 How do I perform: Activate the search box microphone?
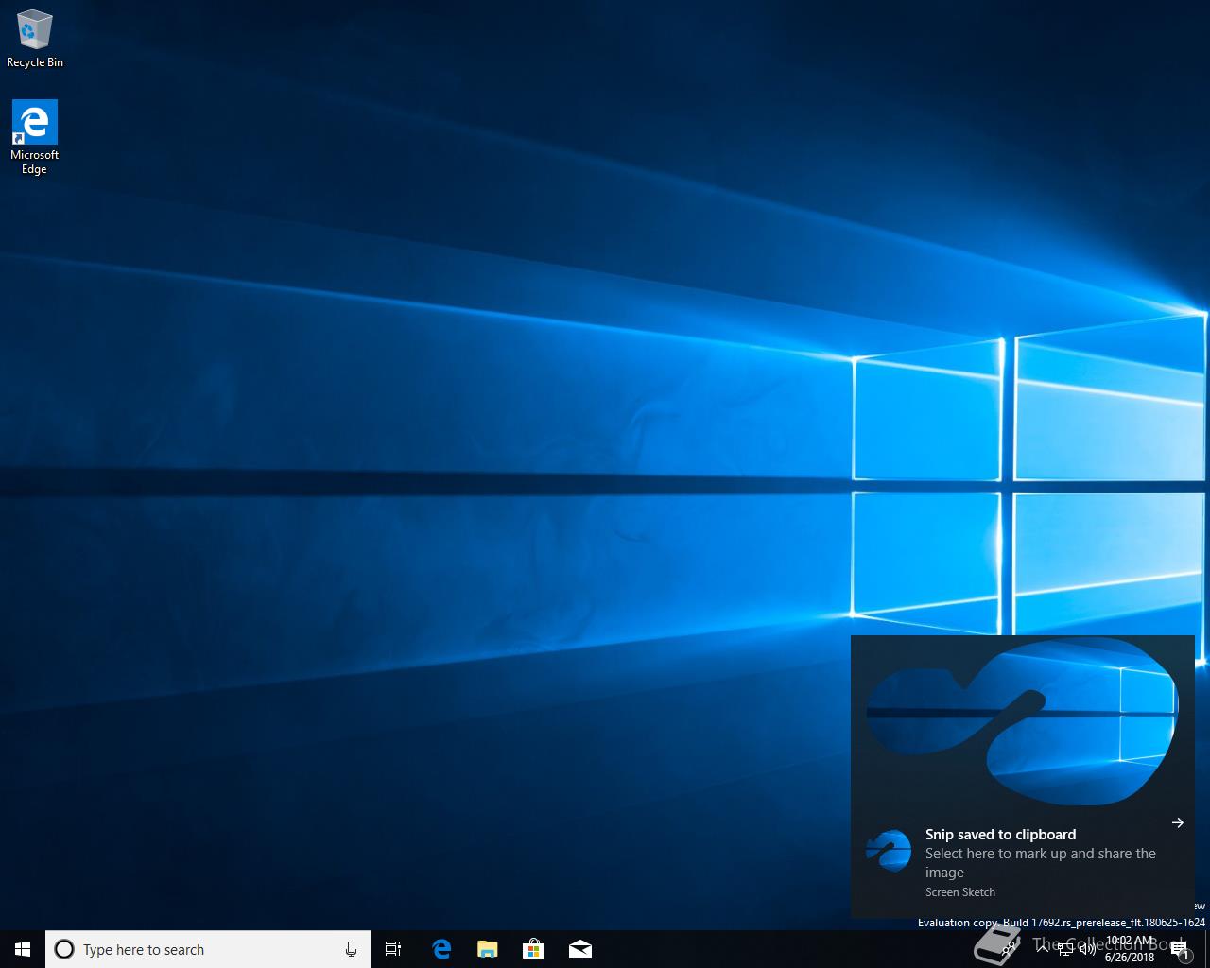pos(351,949)
